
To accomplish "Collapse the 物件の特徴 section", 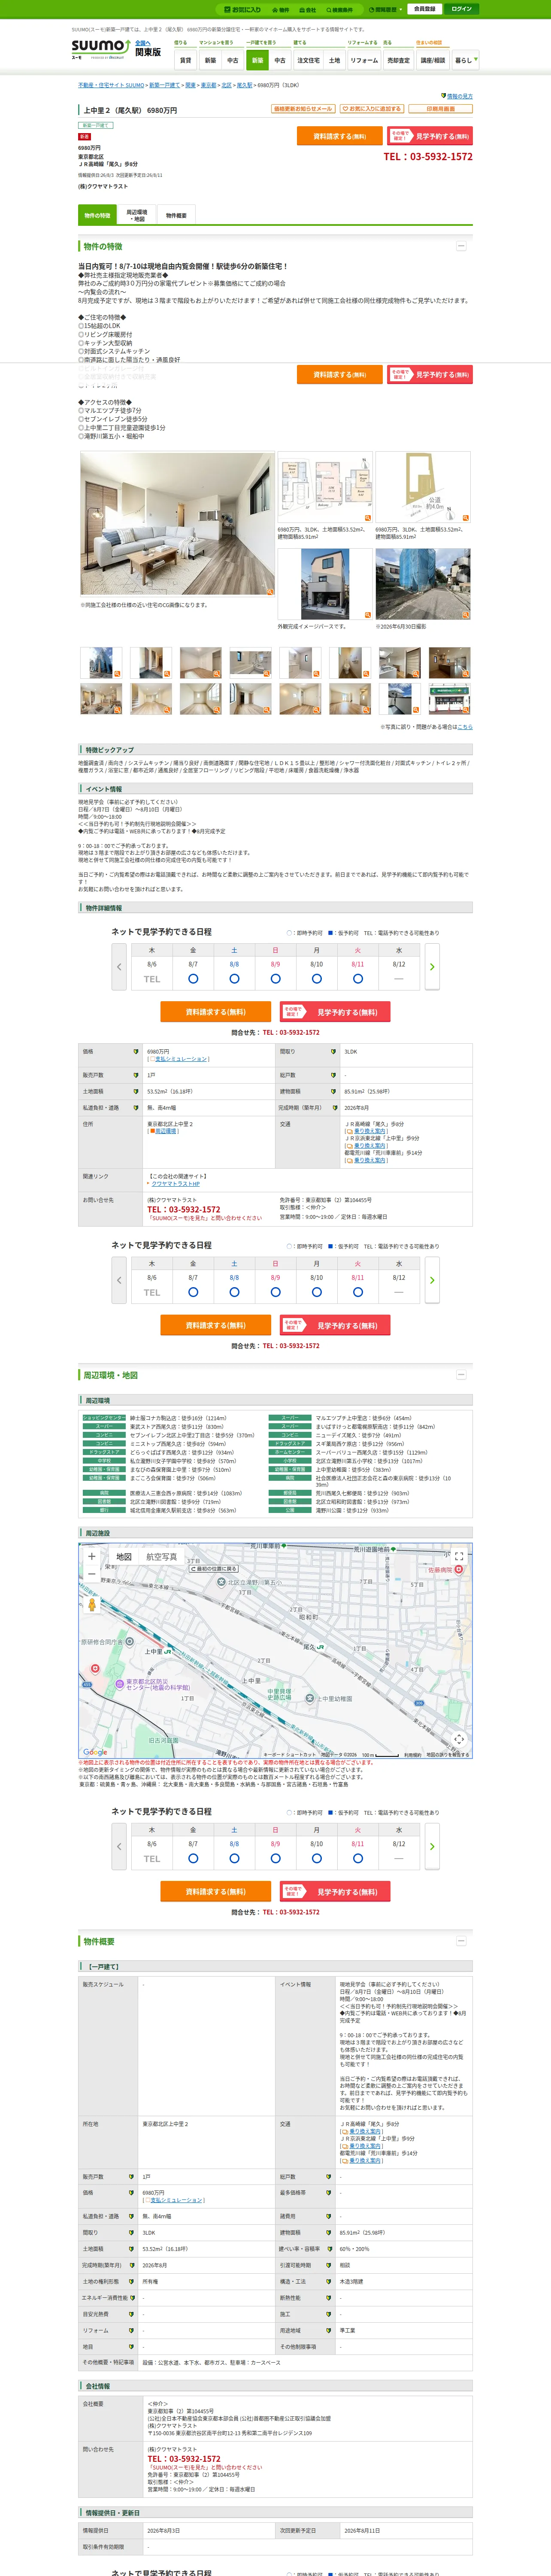I will [461, 246].
